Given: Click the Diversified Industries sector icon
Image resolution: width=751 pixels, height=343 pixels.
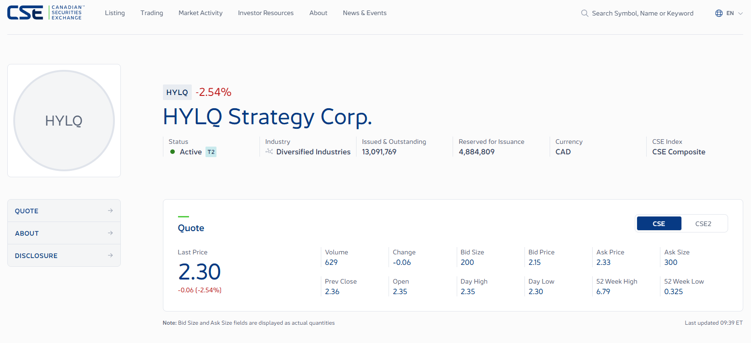Looking at the screenshot, I should coord(269,152).
